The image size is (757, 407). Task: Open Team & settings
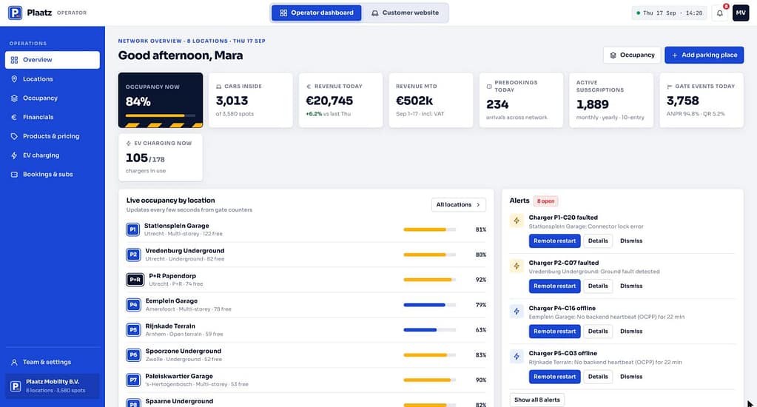coord(52,362)
